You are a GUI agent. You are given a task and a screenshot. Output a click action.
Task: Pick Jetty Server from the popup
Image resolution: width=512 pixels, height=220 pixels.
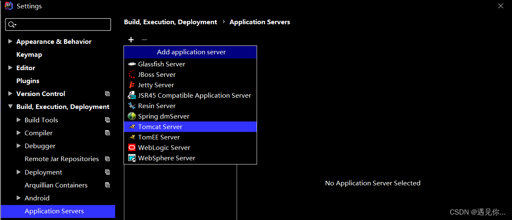point(190,85)
